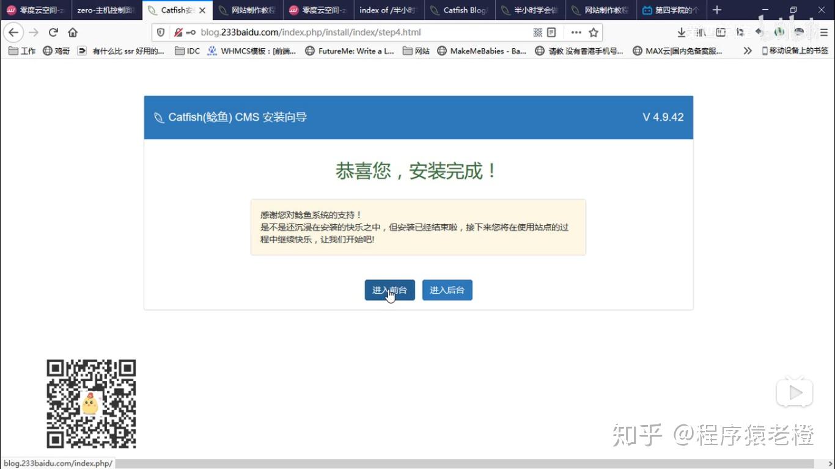
Task: Close the Catfish install tab
Action: (202, 10)
